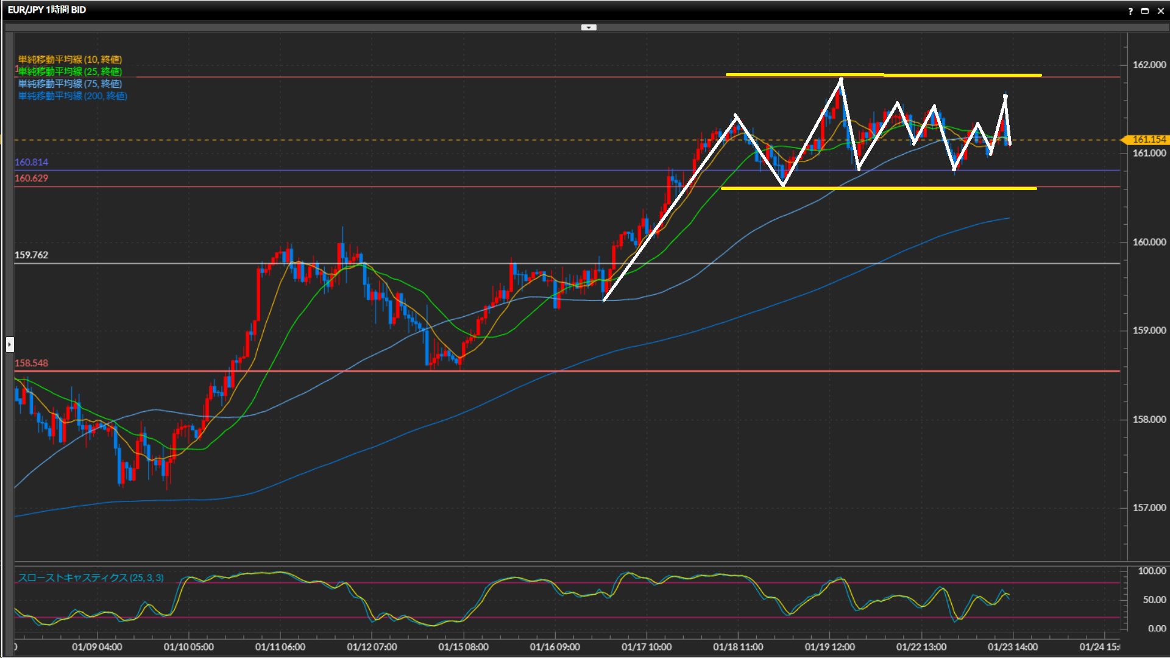Select the Slow Stochastics (25,3,3) indicator label

91,578
